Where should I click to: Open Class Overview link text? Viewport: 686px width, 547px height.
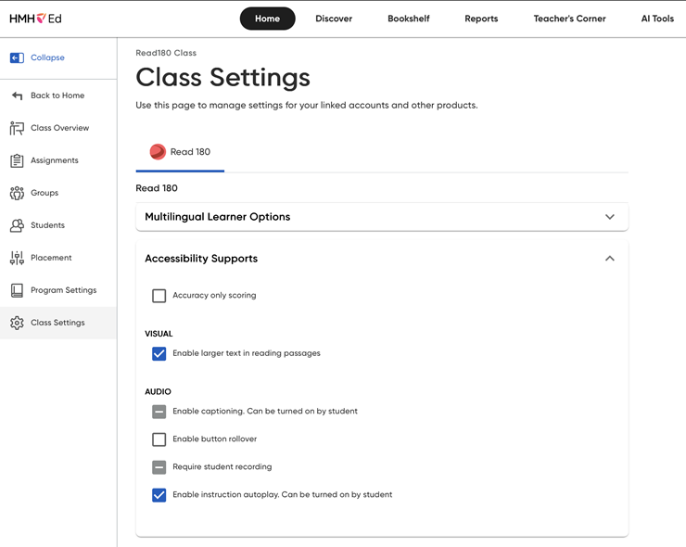(x=60, y=128)
